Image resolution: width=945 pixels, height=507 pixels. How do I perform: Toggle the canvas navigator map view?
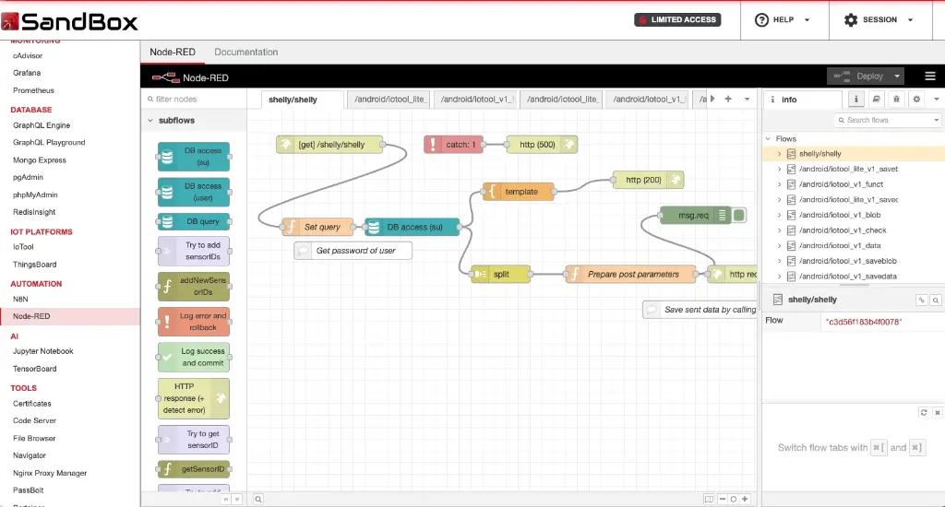709,500
